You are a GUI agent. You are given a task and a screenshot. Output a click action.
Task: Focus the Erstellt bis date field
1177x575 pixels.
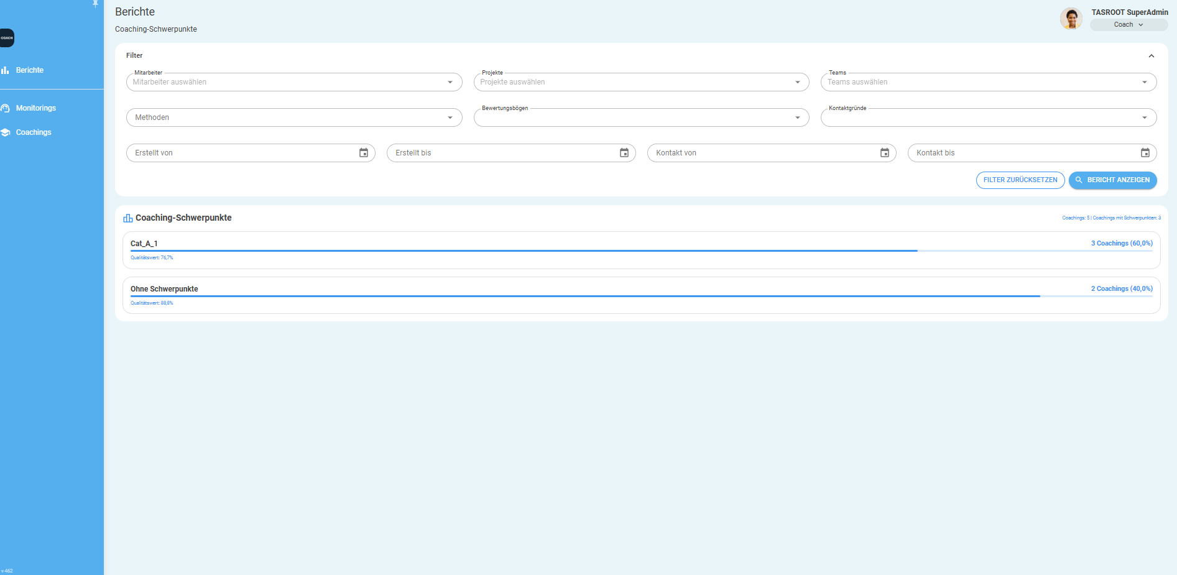pos(511,153)
